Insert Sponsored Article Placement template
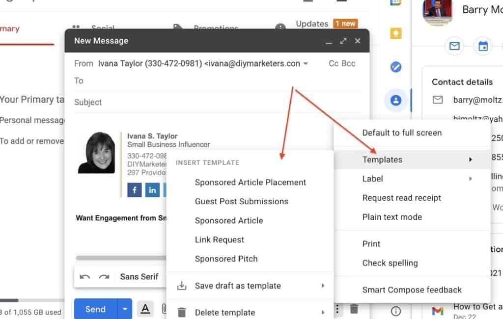 coord(250,183)
